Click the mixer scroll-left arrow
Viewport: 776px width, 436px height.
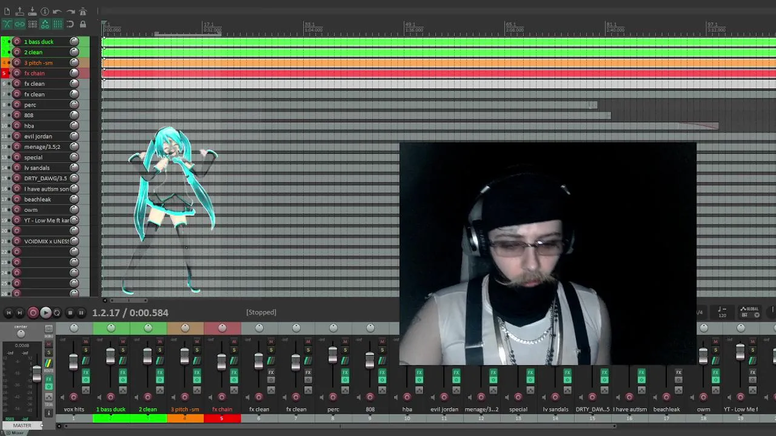coord(59,426)
